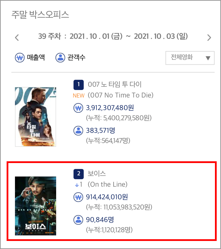
Task: Click the rank 1 badge
Action: pos(79,85)
